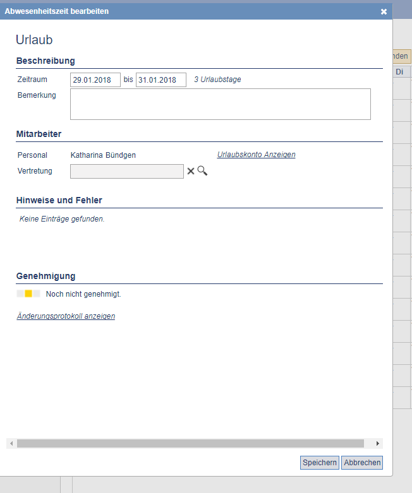Open Vertretung search with magnifier icon
This screenshot has height=493, width=412.
point(202,170)
